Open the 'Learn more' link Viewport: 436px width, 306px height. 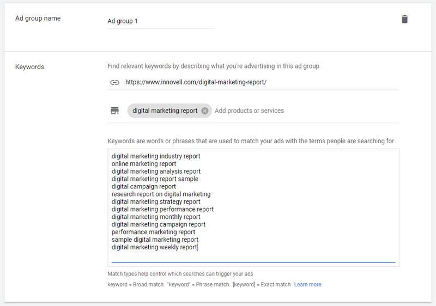pyautogui.click(x=307, y=285)
